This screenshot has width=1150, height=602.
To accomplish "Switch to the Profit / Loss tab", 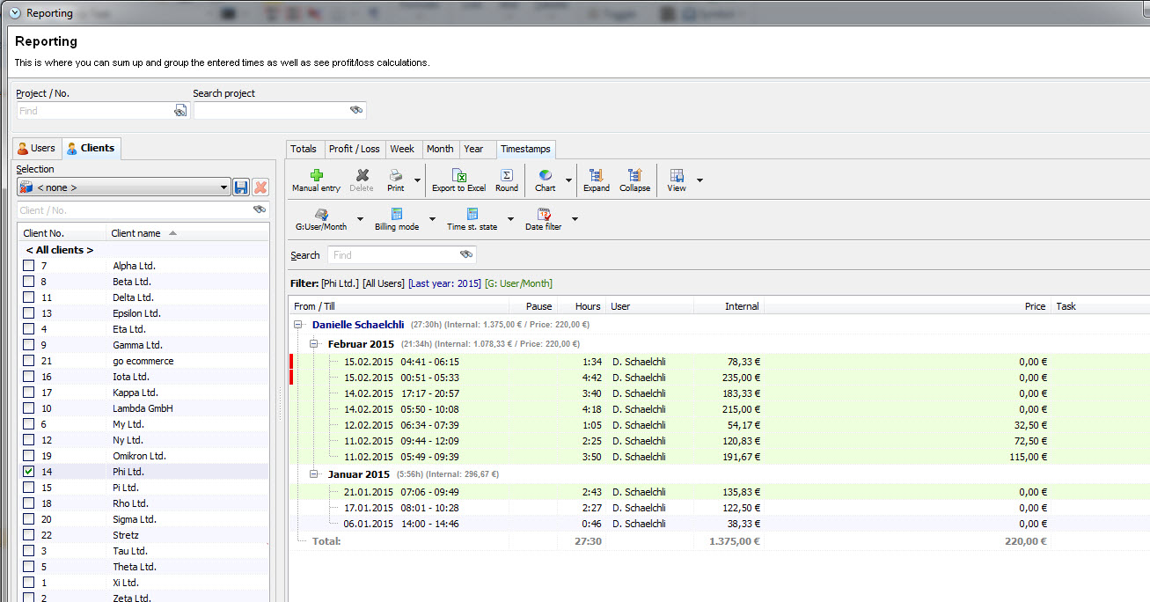I will click(354, 149).
